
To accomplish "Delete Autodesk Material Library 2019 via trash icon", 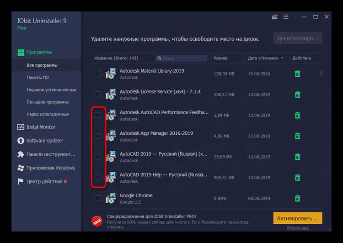I will click(x=298, y=74).
